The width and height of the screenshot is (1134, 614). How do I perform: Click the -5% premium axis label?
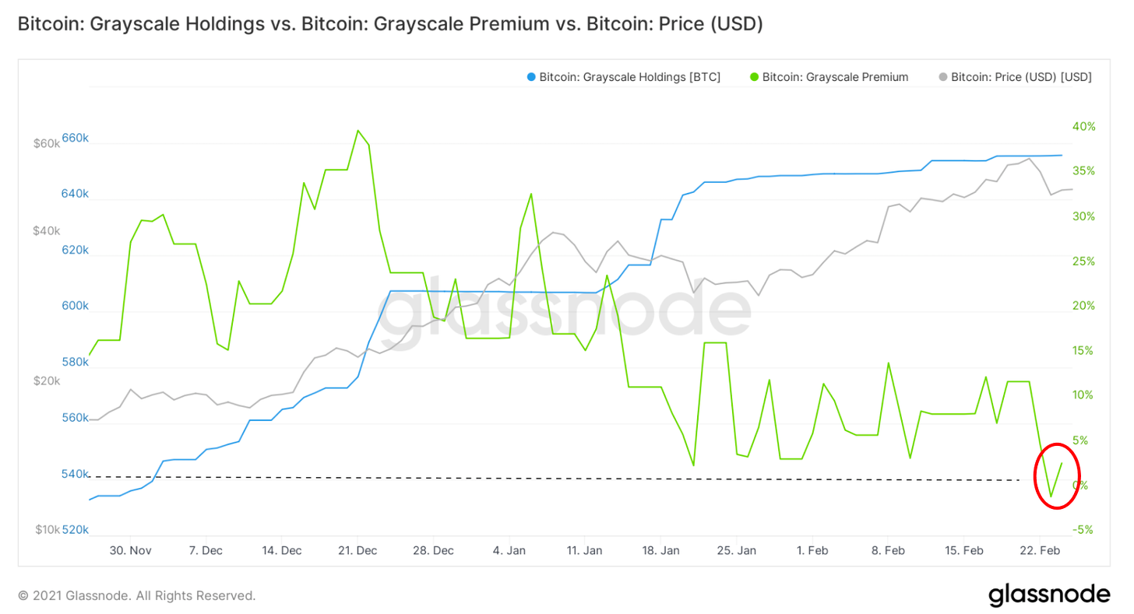click(x=1083, y=530)
